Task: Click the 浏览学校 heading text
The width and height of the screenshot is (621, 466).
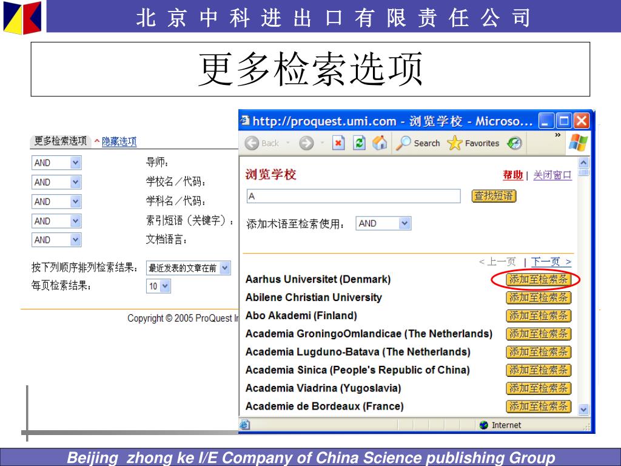Action: [271, 174]
